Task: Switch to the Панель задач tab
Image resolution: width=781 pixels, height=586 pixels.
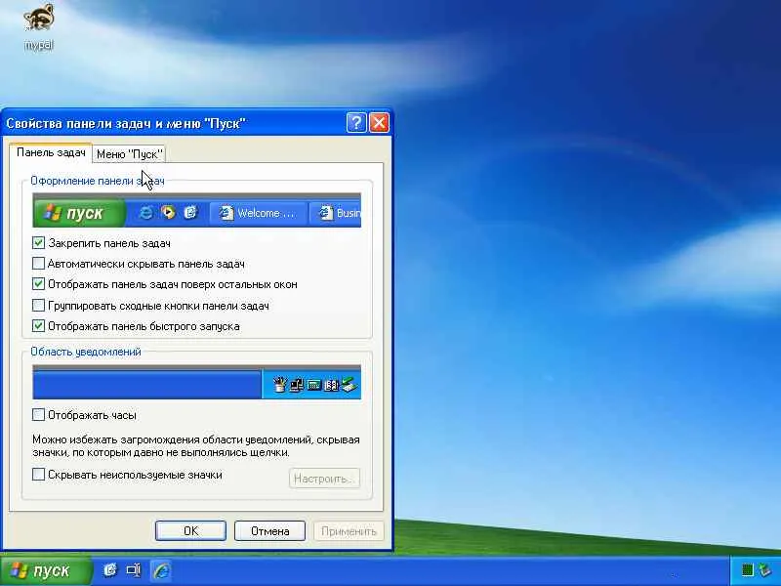Action: [51, 152]
